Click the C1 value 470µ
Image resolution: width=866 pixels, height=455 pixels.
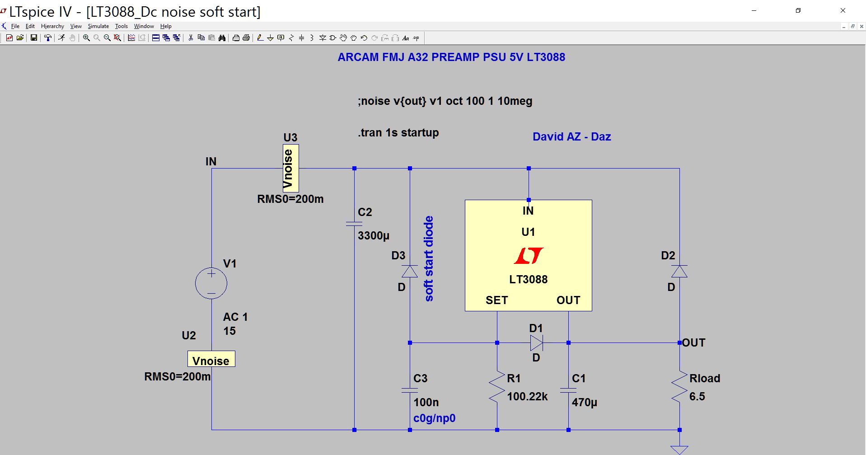coord(585,402)
